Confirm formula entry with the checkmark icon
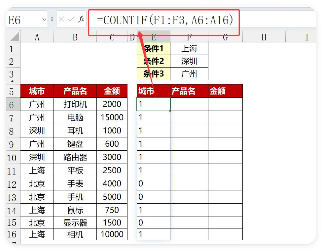The image size is (322, 250). (x=71, y=19)
